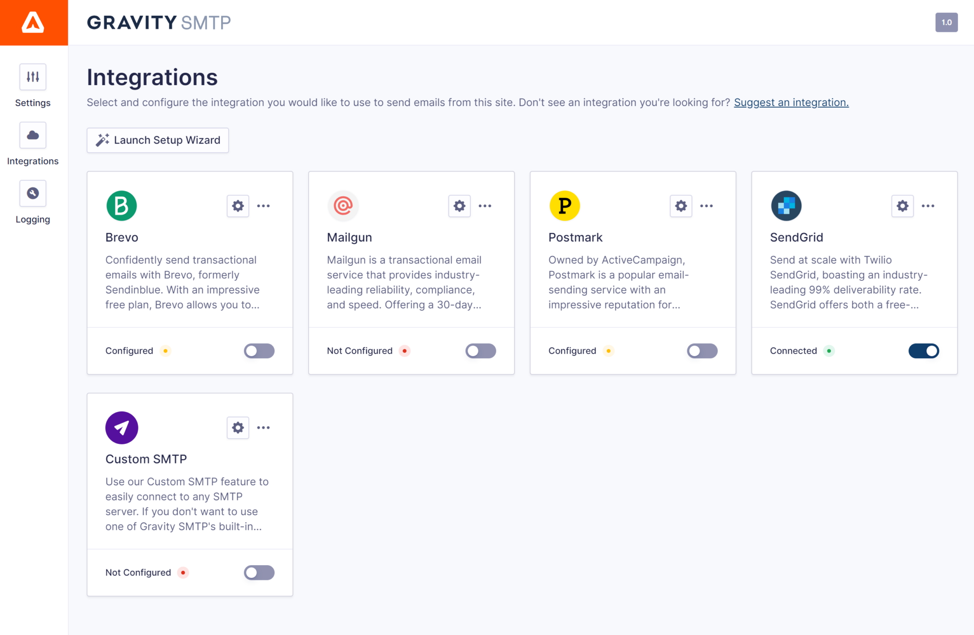974x635 pixels.
Task: Open Mailgun integration settings gear
Action: pyautogui.click(x=459, y=206)
